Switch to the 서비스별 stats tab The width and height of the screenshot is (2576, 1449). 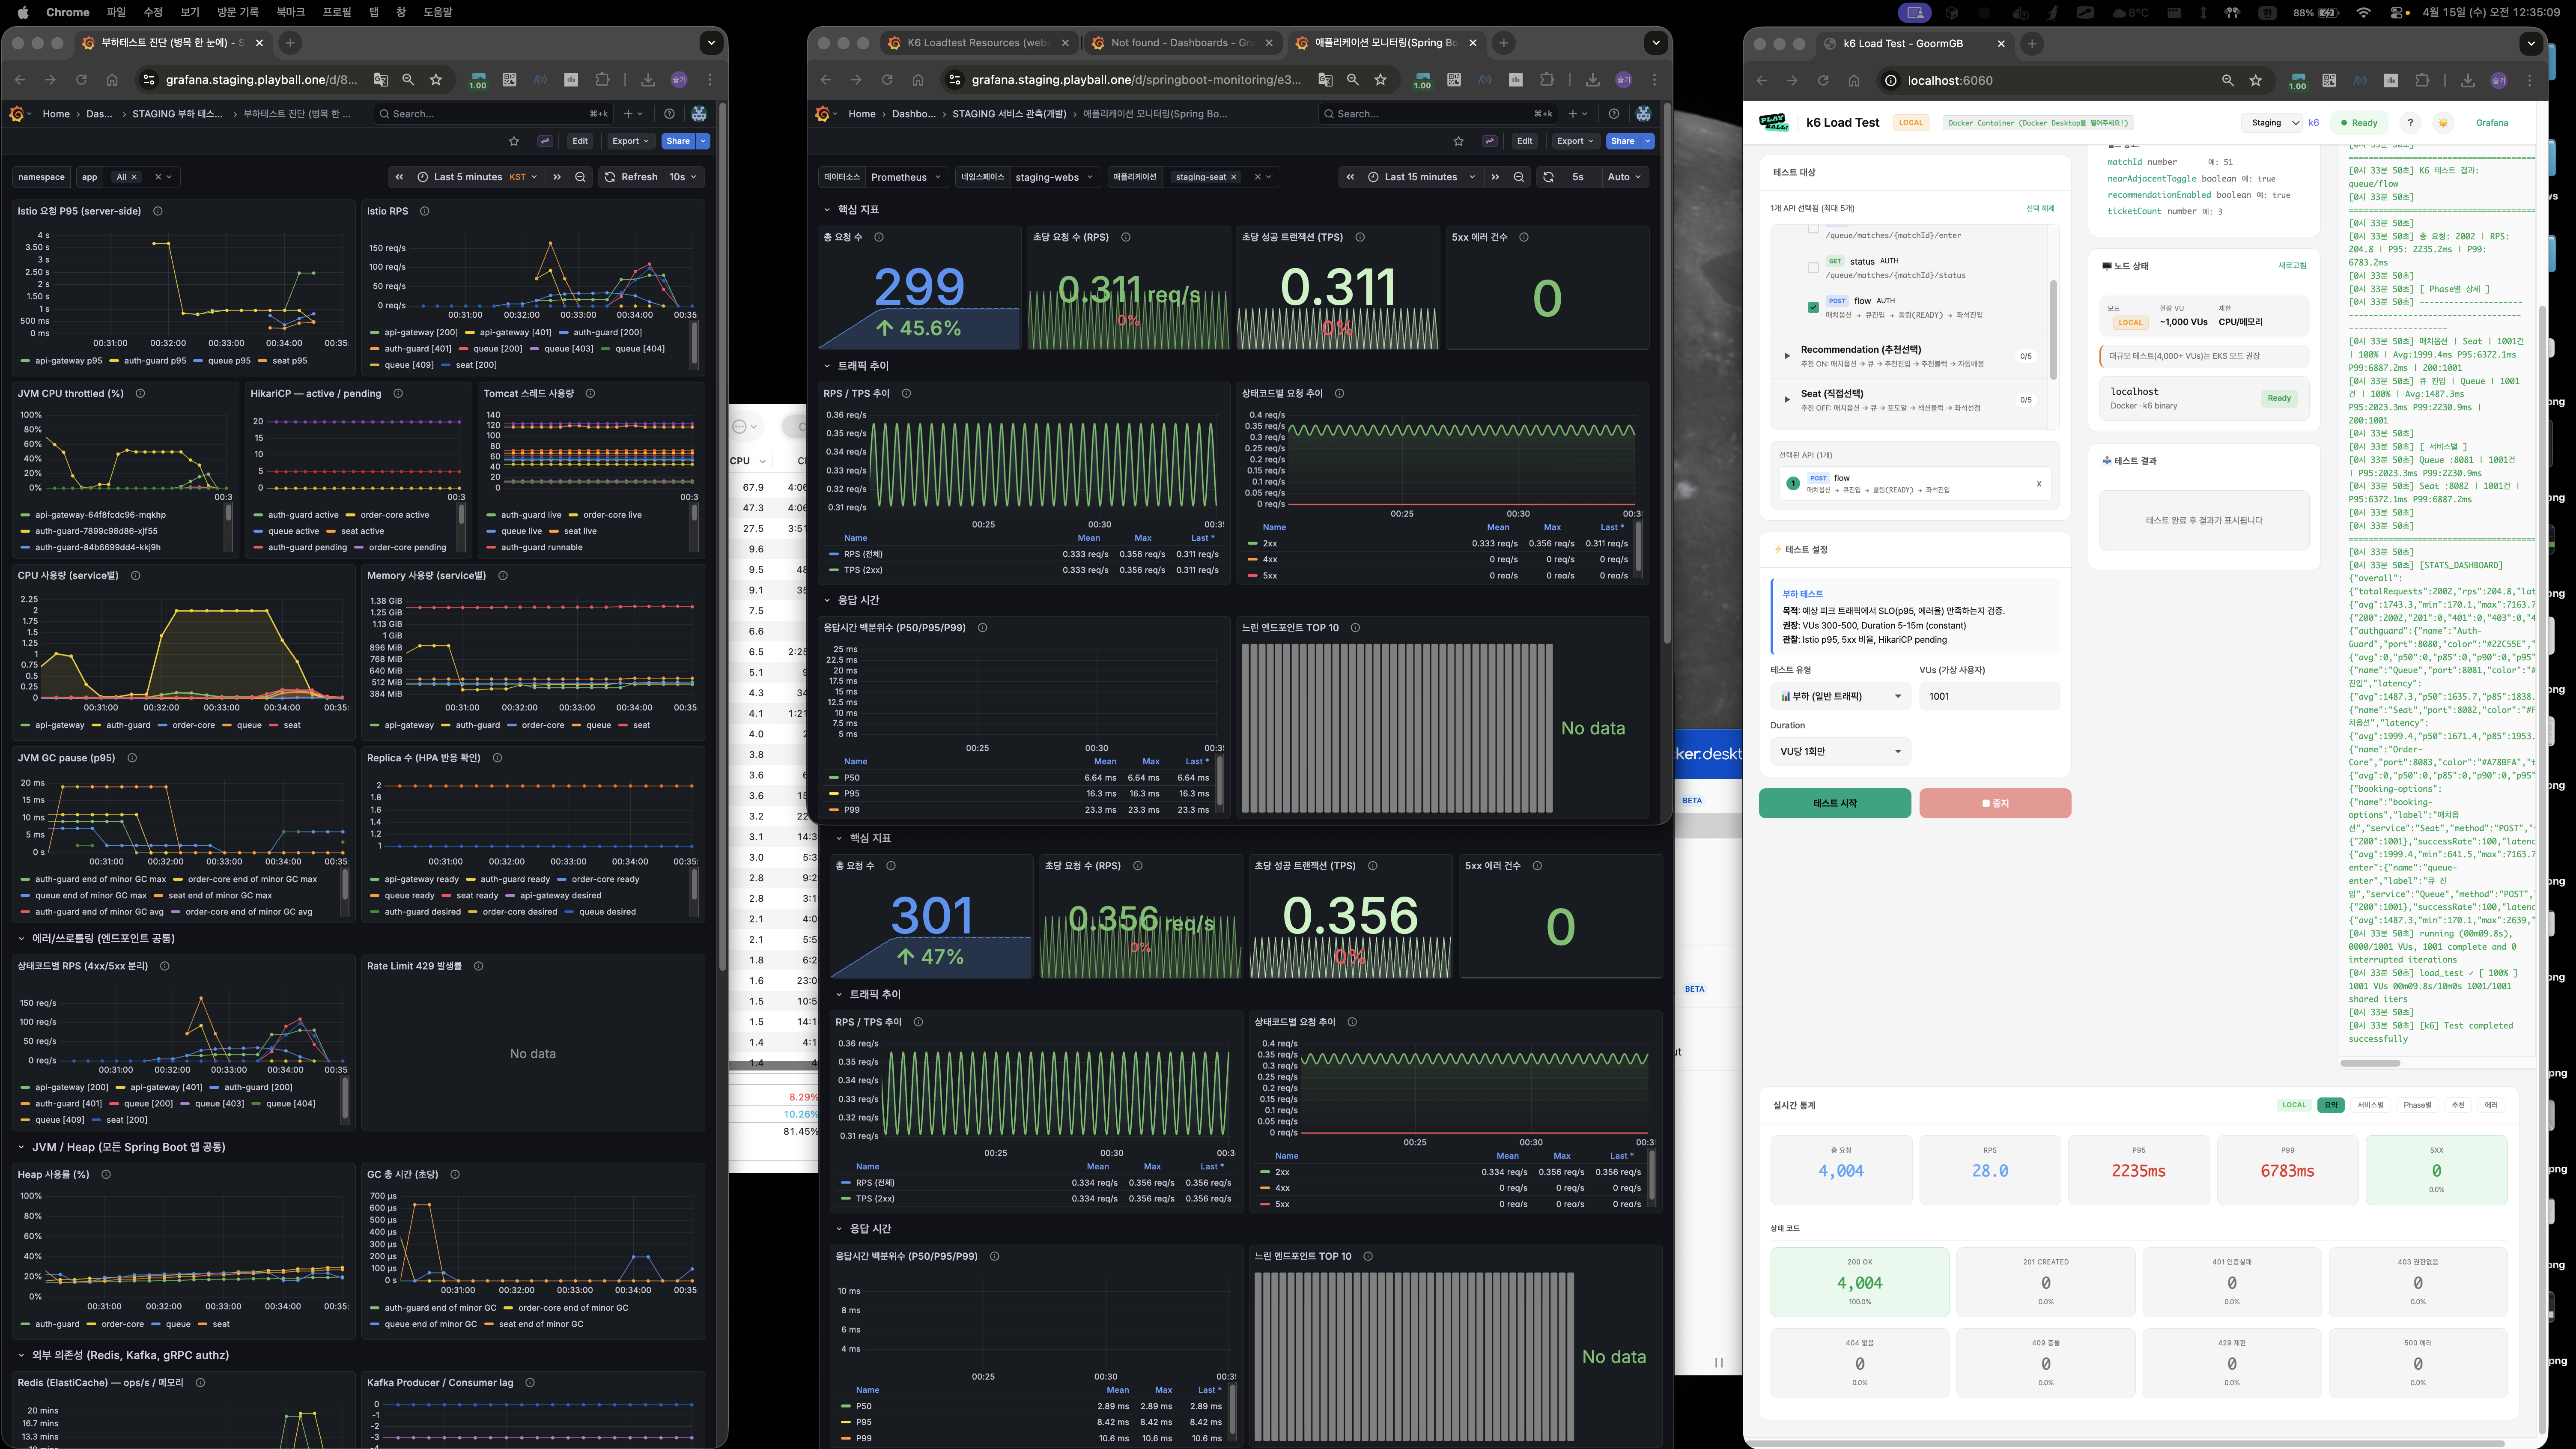point(2370,1105)
